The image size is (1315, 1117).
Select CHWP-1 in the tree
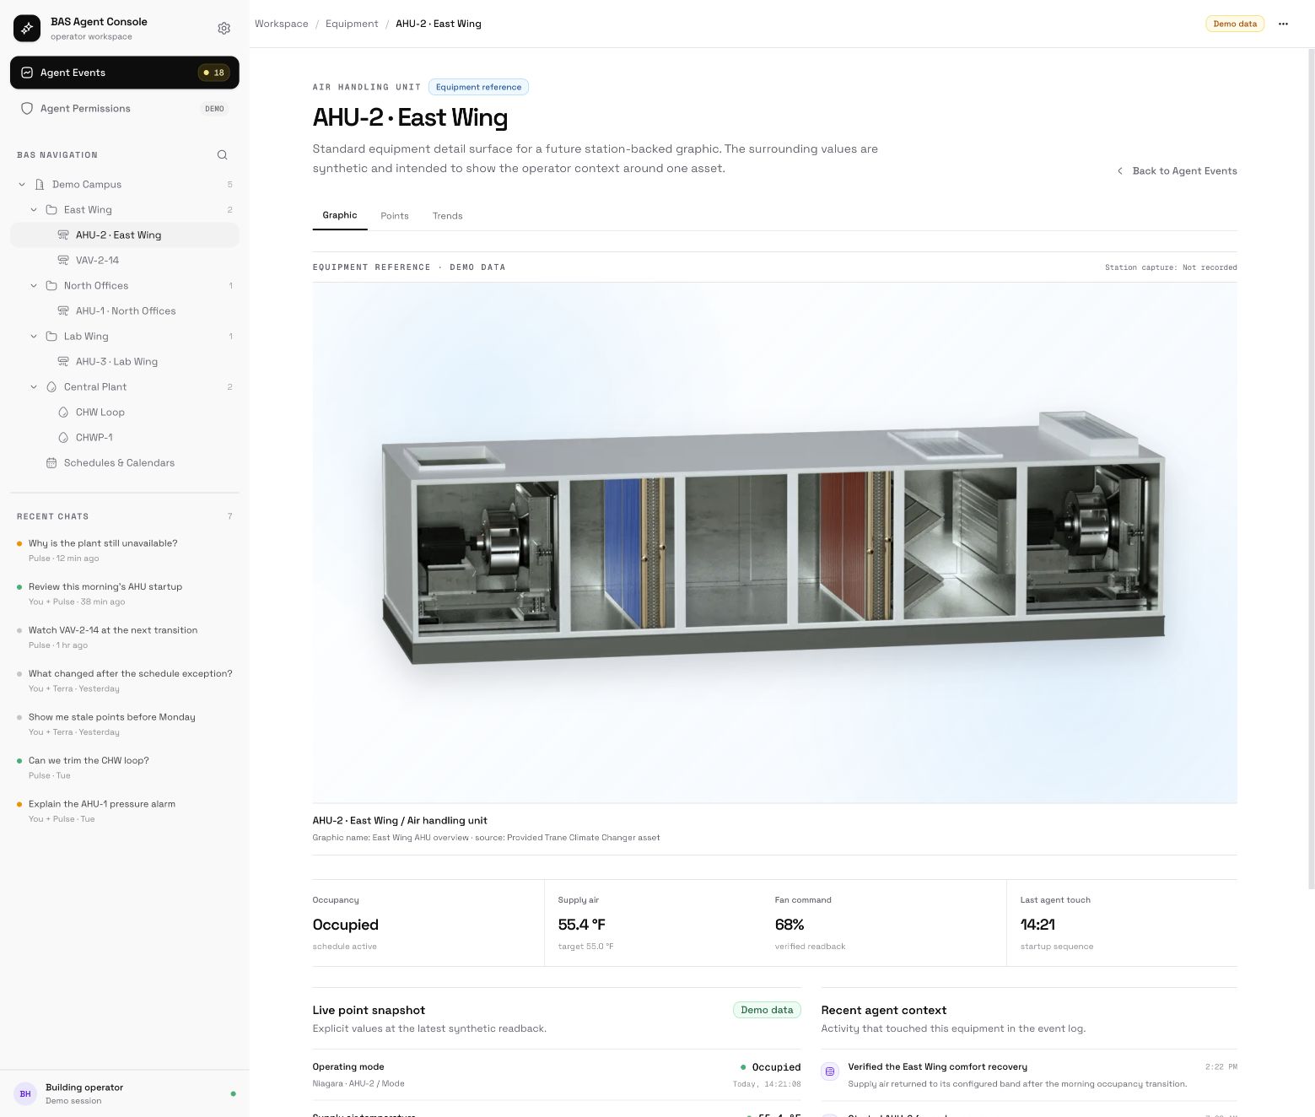tap(125, 438)
